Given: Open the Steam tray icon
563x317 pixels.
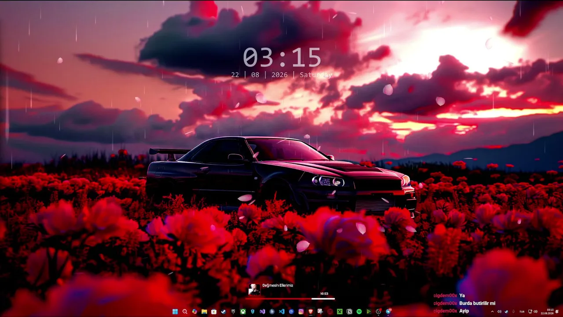Looking at the screenshot, I should (506, 312).
